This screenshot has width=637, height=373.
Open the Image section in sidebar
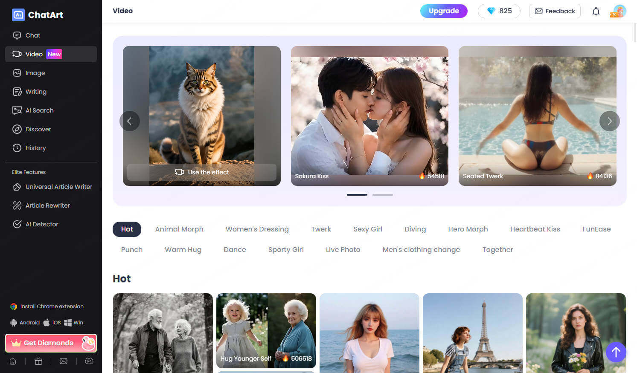pos(51,73)
